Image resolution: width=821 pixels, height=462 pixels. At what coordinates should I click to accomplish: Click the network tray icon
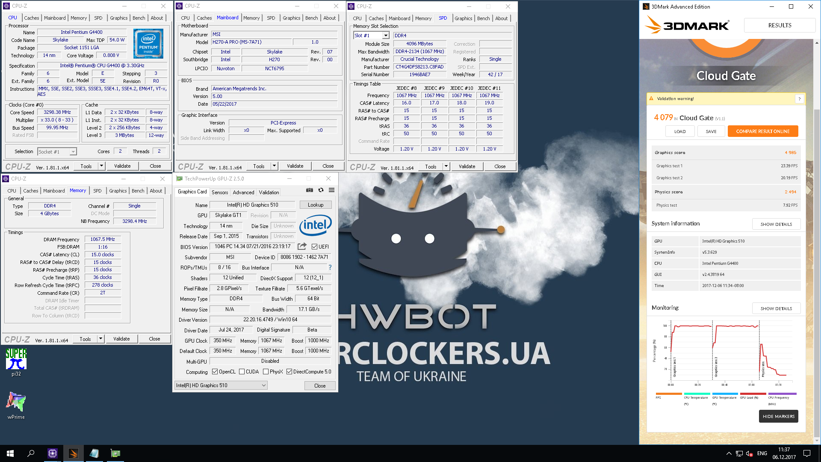point(739,453)
